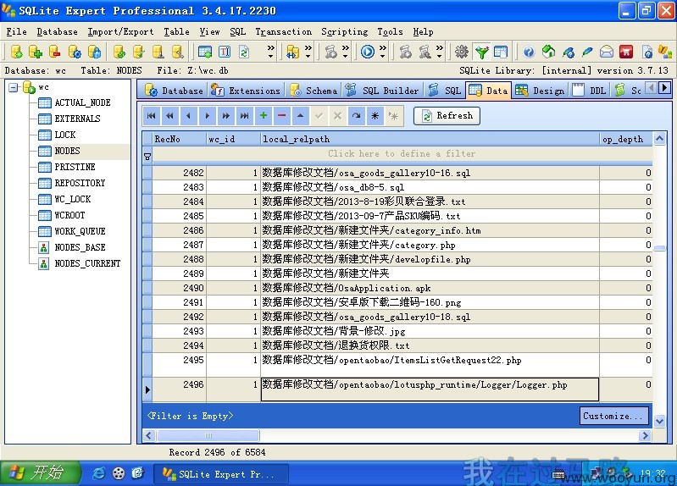Expand the toolbar overflow chevron beside Execute SQL
Viewport: 677px width, 486px height.
point(382,52)
